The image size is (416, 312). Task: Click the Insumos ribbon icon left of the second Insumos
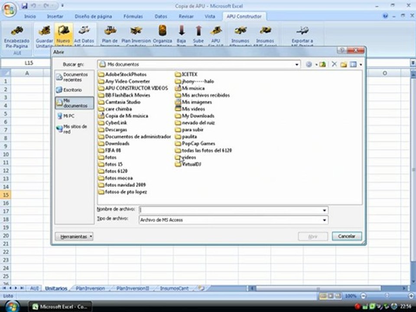click(x=240, y=31)
